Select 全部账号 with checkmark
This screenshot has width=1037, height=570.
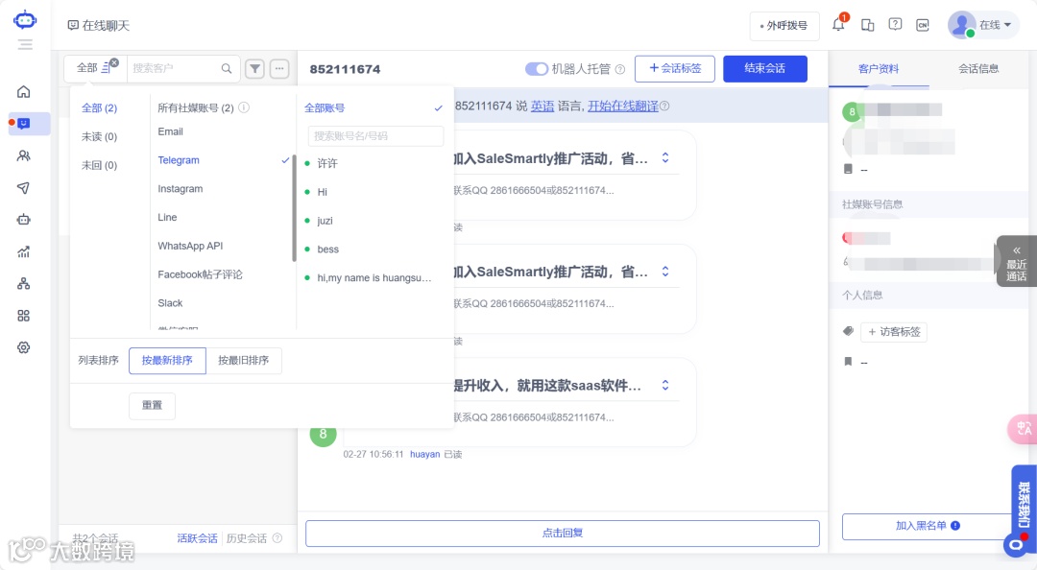[x=374, y=107]
